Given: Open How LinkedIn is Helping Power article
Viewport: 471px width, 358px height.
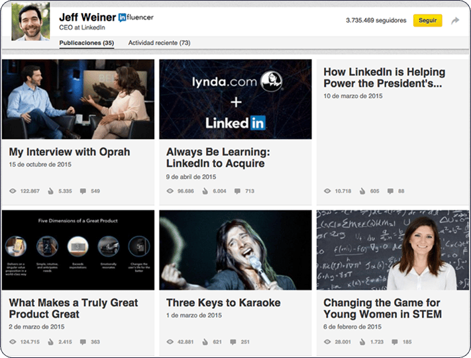Looking at the screenshot, I should [x=384, y=77].
